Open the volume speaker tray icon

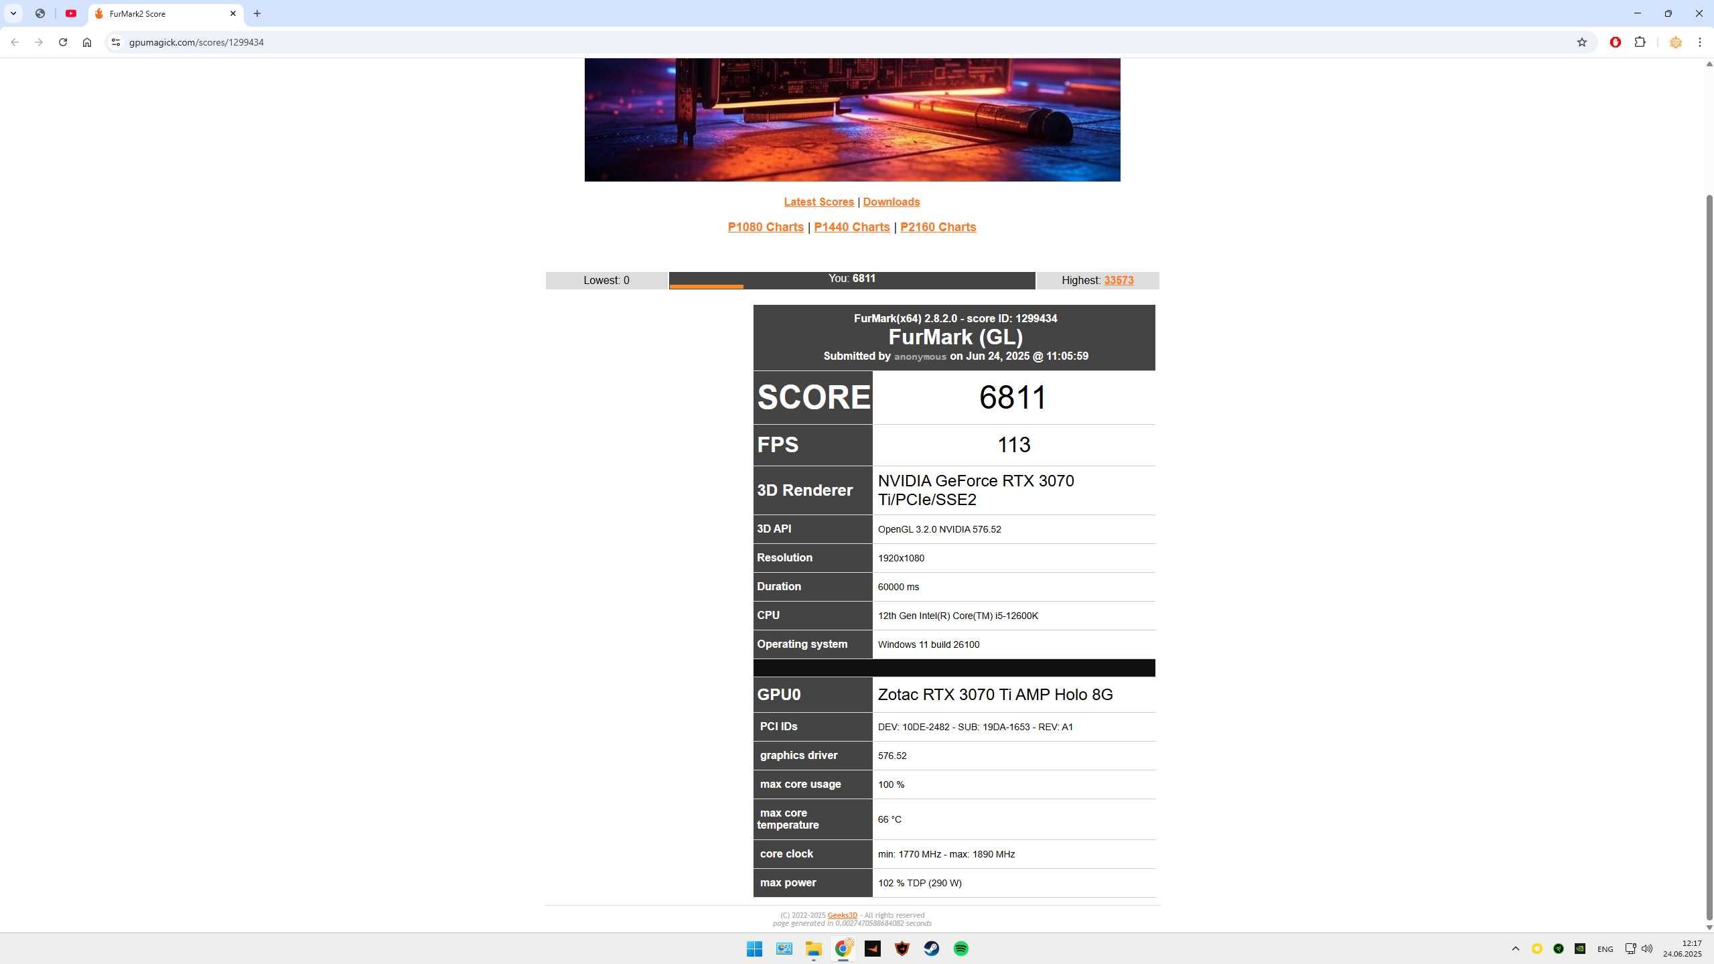click(x=1647, y=949)
